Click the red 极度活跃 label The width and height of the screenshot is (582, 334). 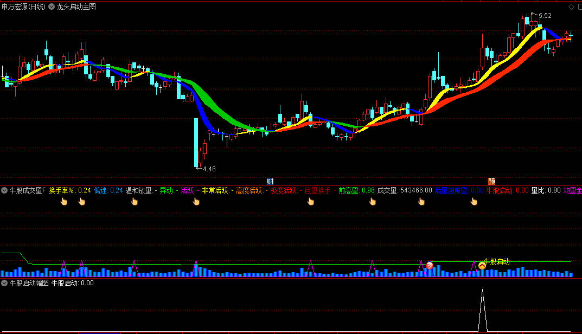[x=284, y=190]
